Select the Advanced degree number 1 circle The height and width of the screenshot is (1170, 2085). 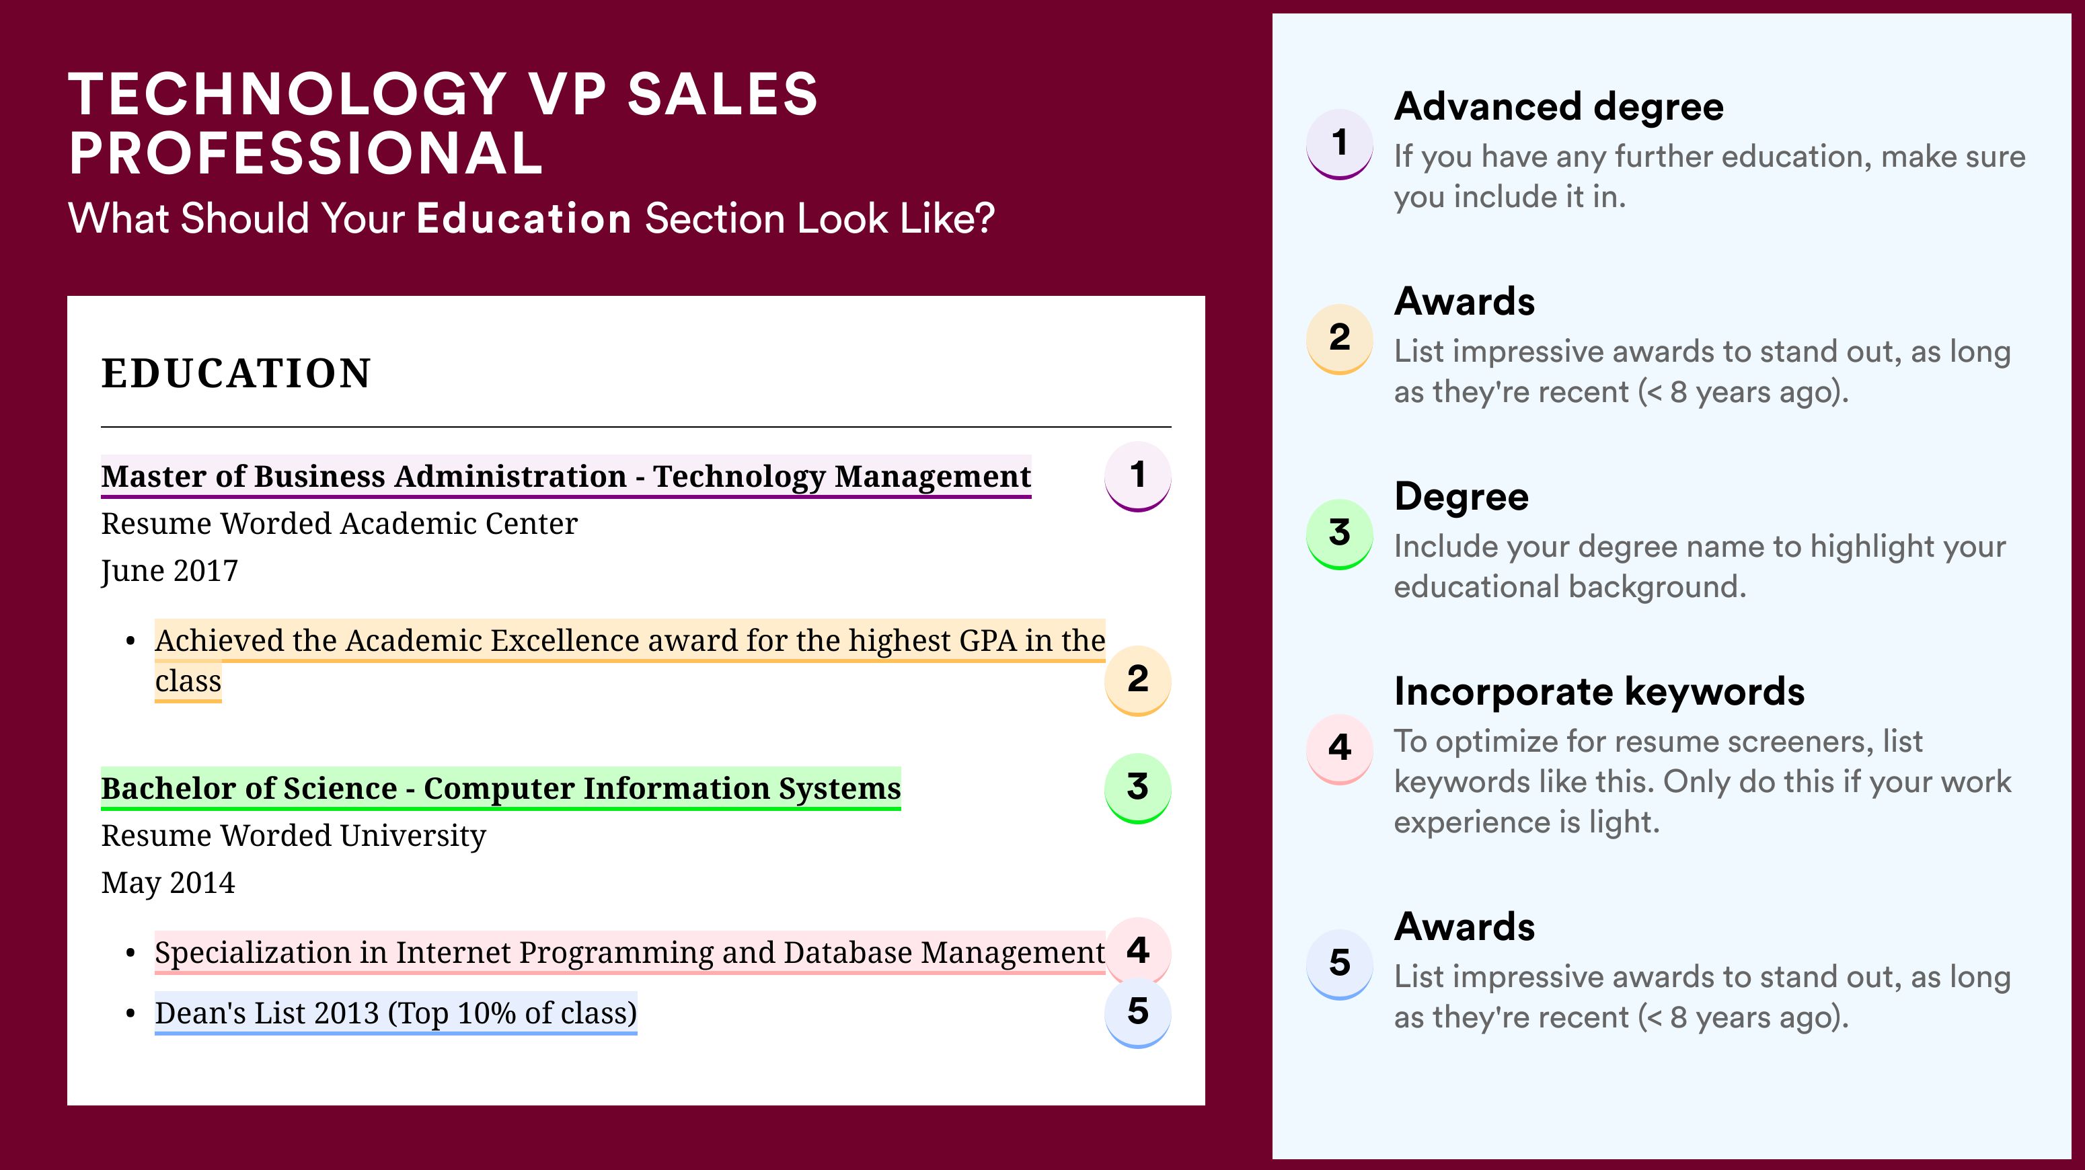click(x=1340, y=144)
